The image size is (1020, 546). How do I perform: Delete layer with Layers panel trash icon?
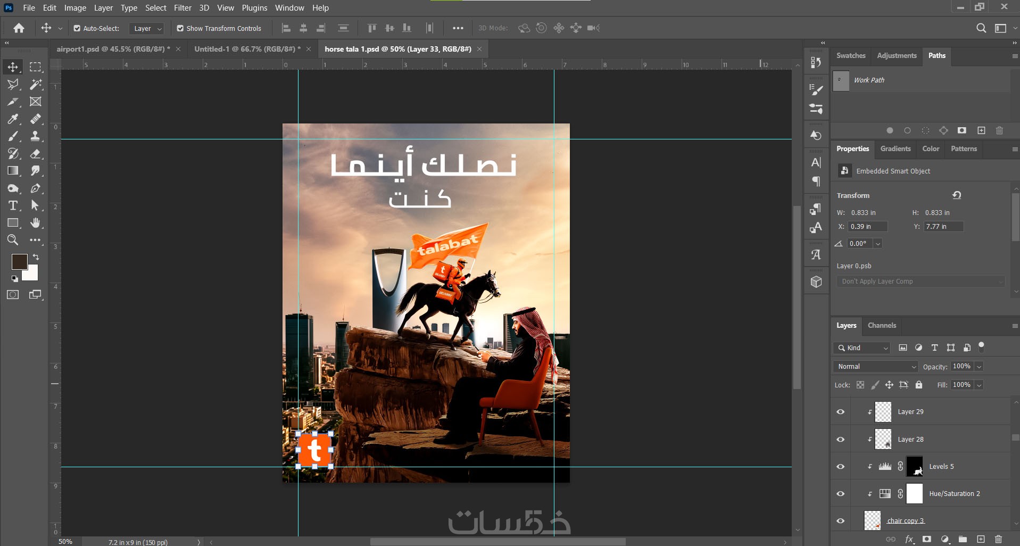coord(998,539)
